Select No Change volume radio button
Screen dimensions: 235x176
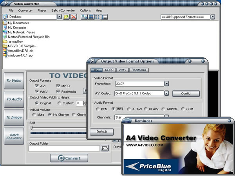pyautogui.click(x=50, y=115)
